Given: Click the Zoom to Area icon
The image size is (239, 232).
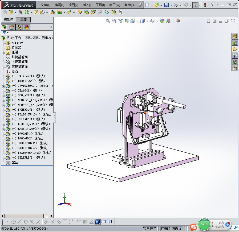Looking at the screenshot, I should pos(114,21).
